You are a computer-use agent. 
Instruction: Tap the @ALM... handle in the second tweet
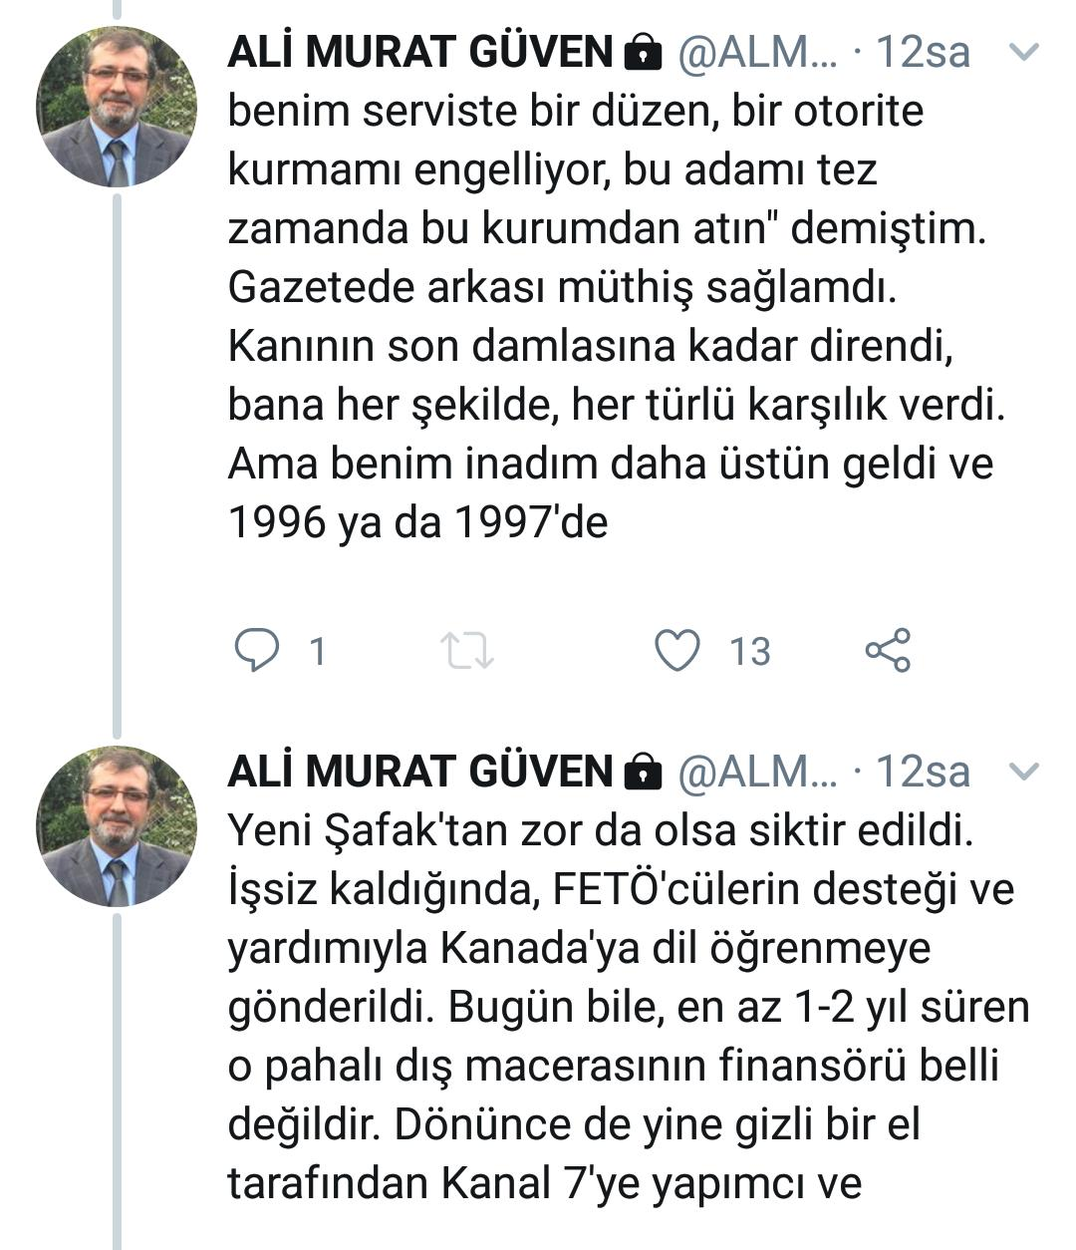click(x=757, y=771)
